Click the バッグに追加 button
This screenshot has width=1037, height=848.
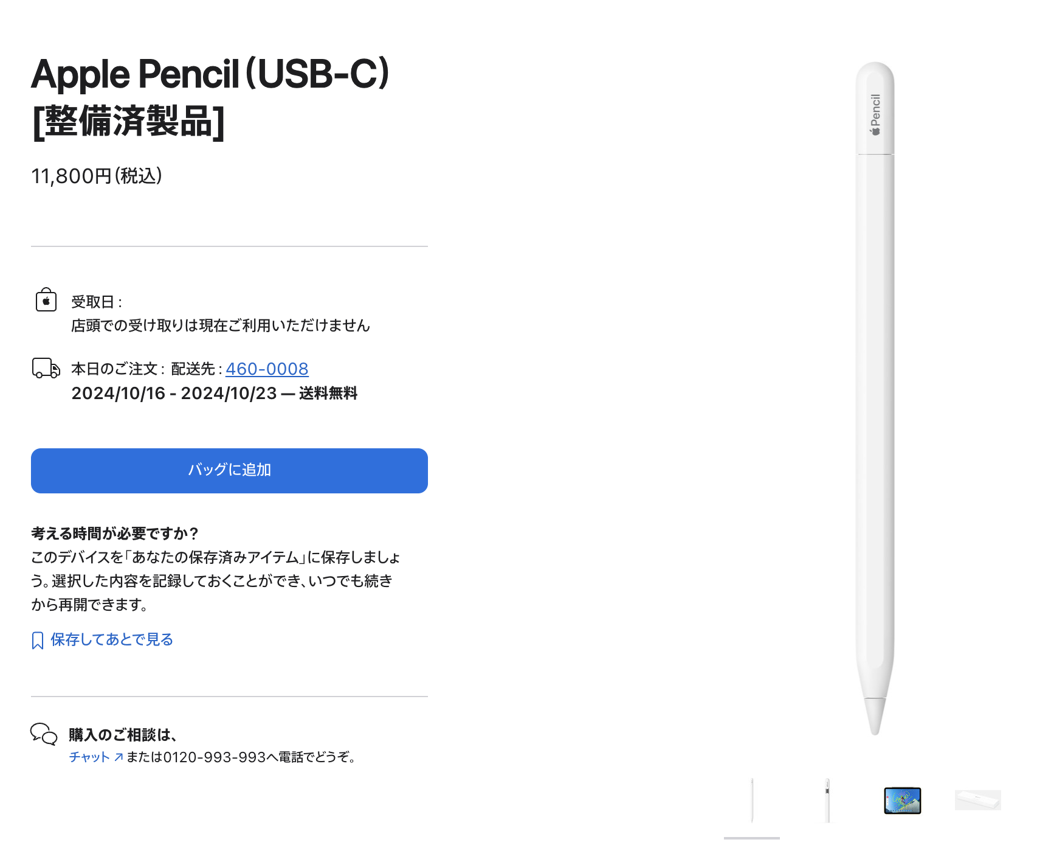coord(229,470)
